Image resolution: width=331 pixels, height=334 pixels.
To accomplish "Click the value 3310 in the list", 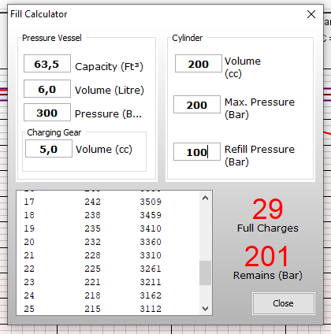I will click(151, 255).
